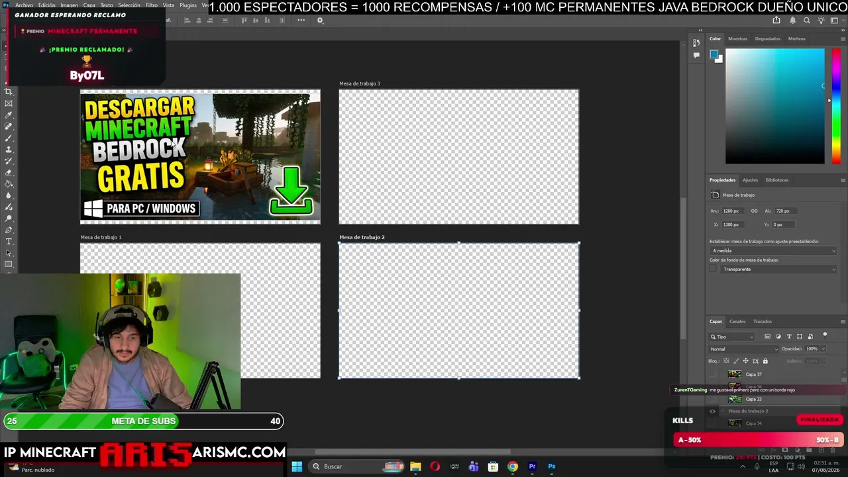Filter layers by smart objects
848x477 pixels.
tap(810, 337)
